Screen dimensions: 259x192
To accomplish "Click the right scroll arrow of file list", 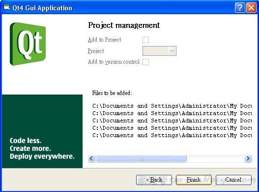I will (248, 159).
